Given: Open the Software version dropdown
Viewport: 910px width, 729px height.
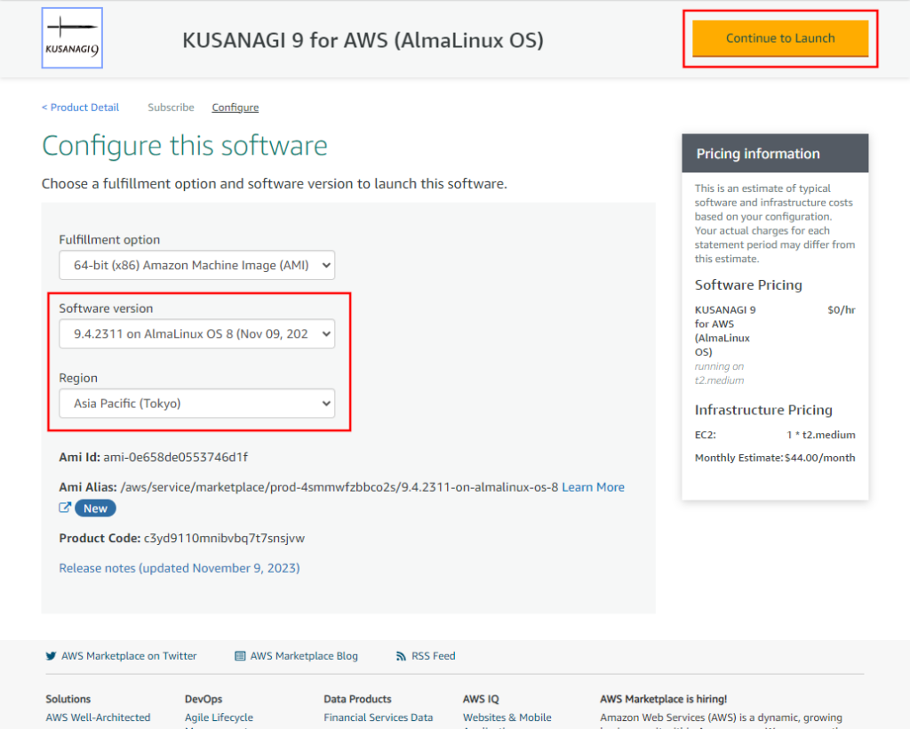Looking at the screenshot, I should point(196,333).
